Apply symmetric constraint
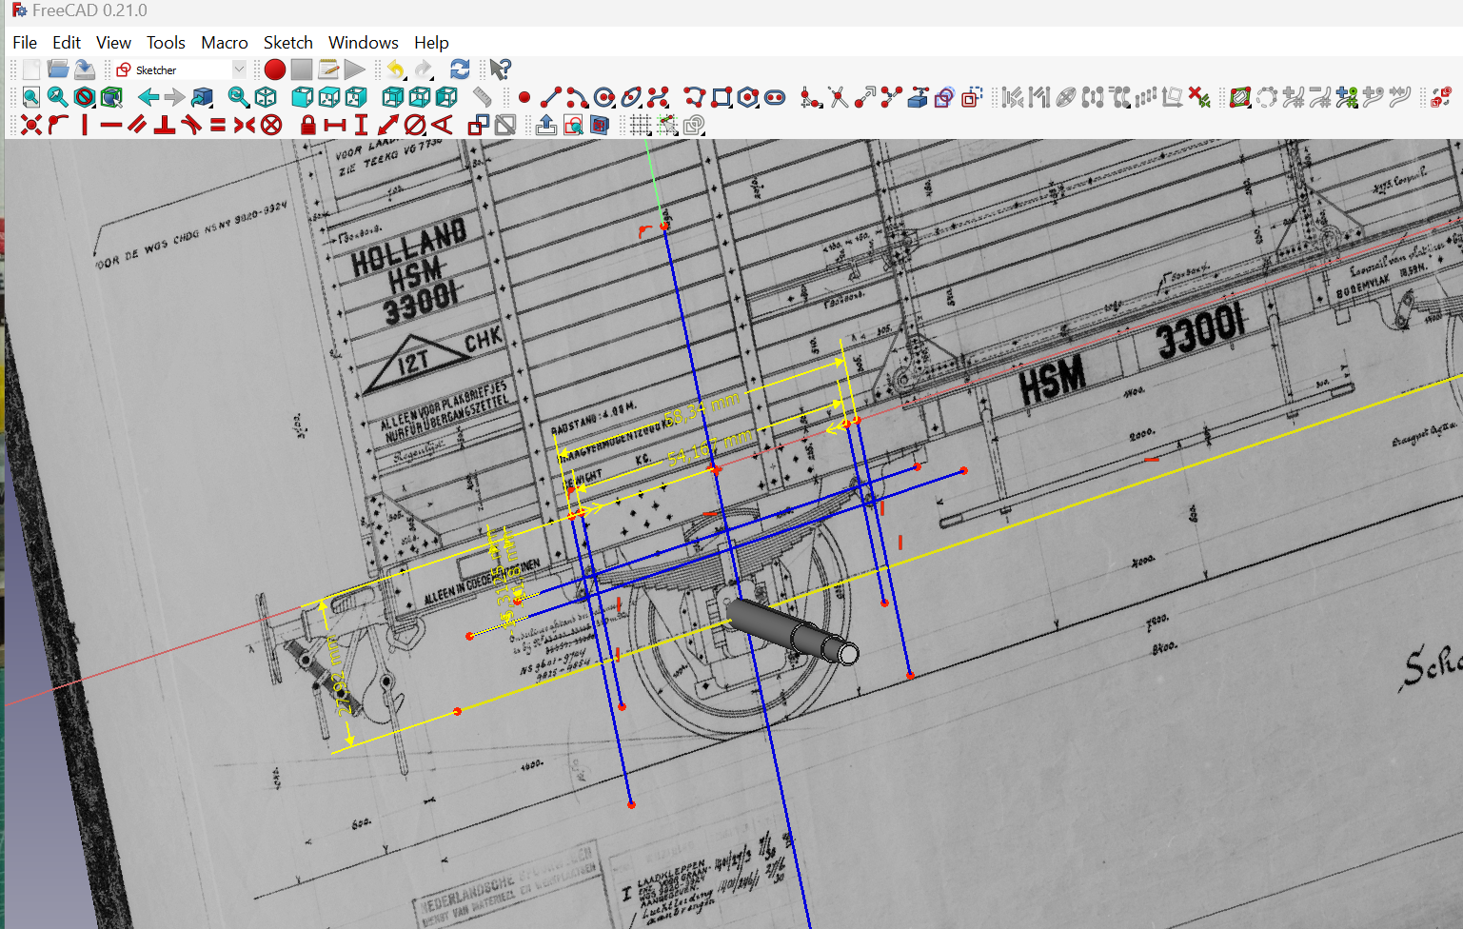The height and width of the screenshot is (929, 1463). [245, 125]
